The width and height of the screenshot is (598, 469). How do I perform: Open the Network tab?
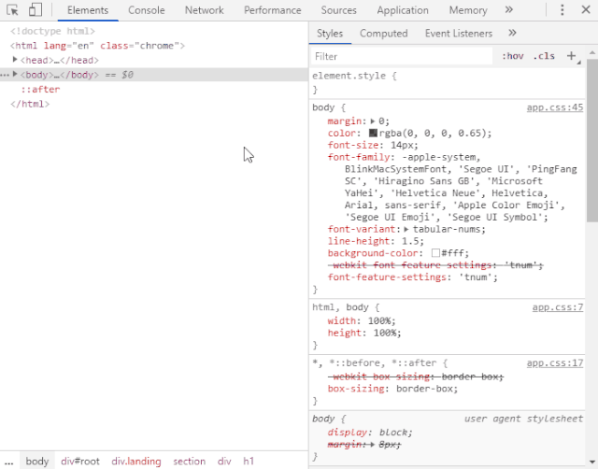point(204,10)
